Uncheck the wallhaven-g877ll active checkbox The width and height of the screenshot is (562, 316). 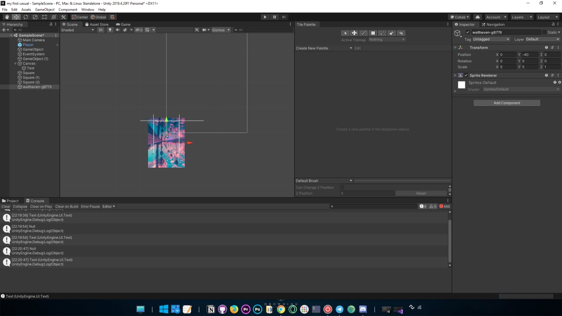(468, 32)
